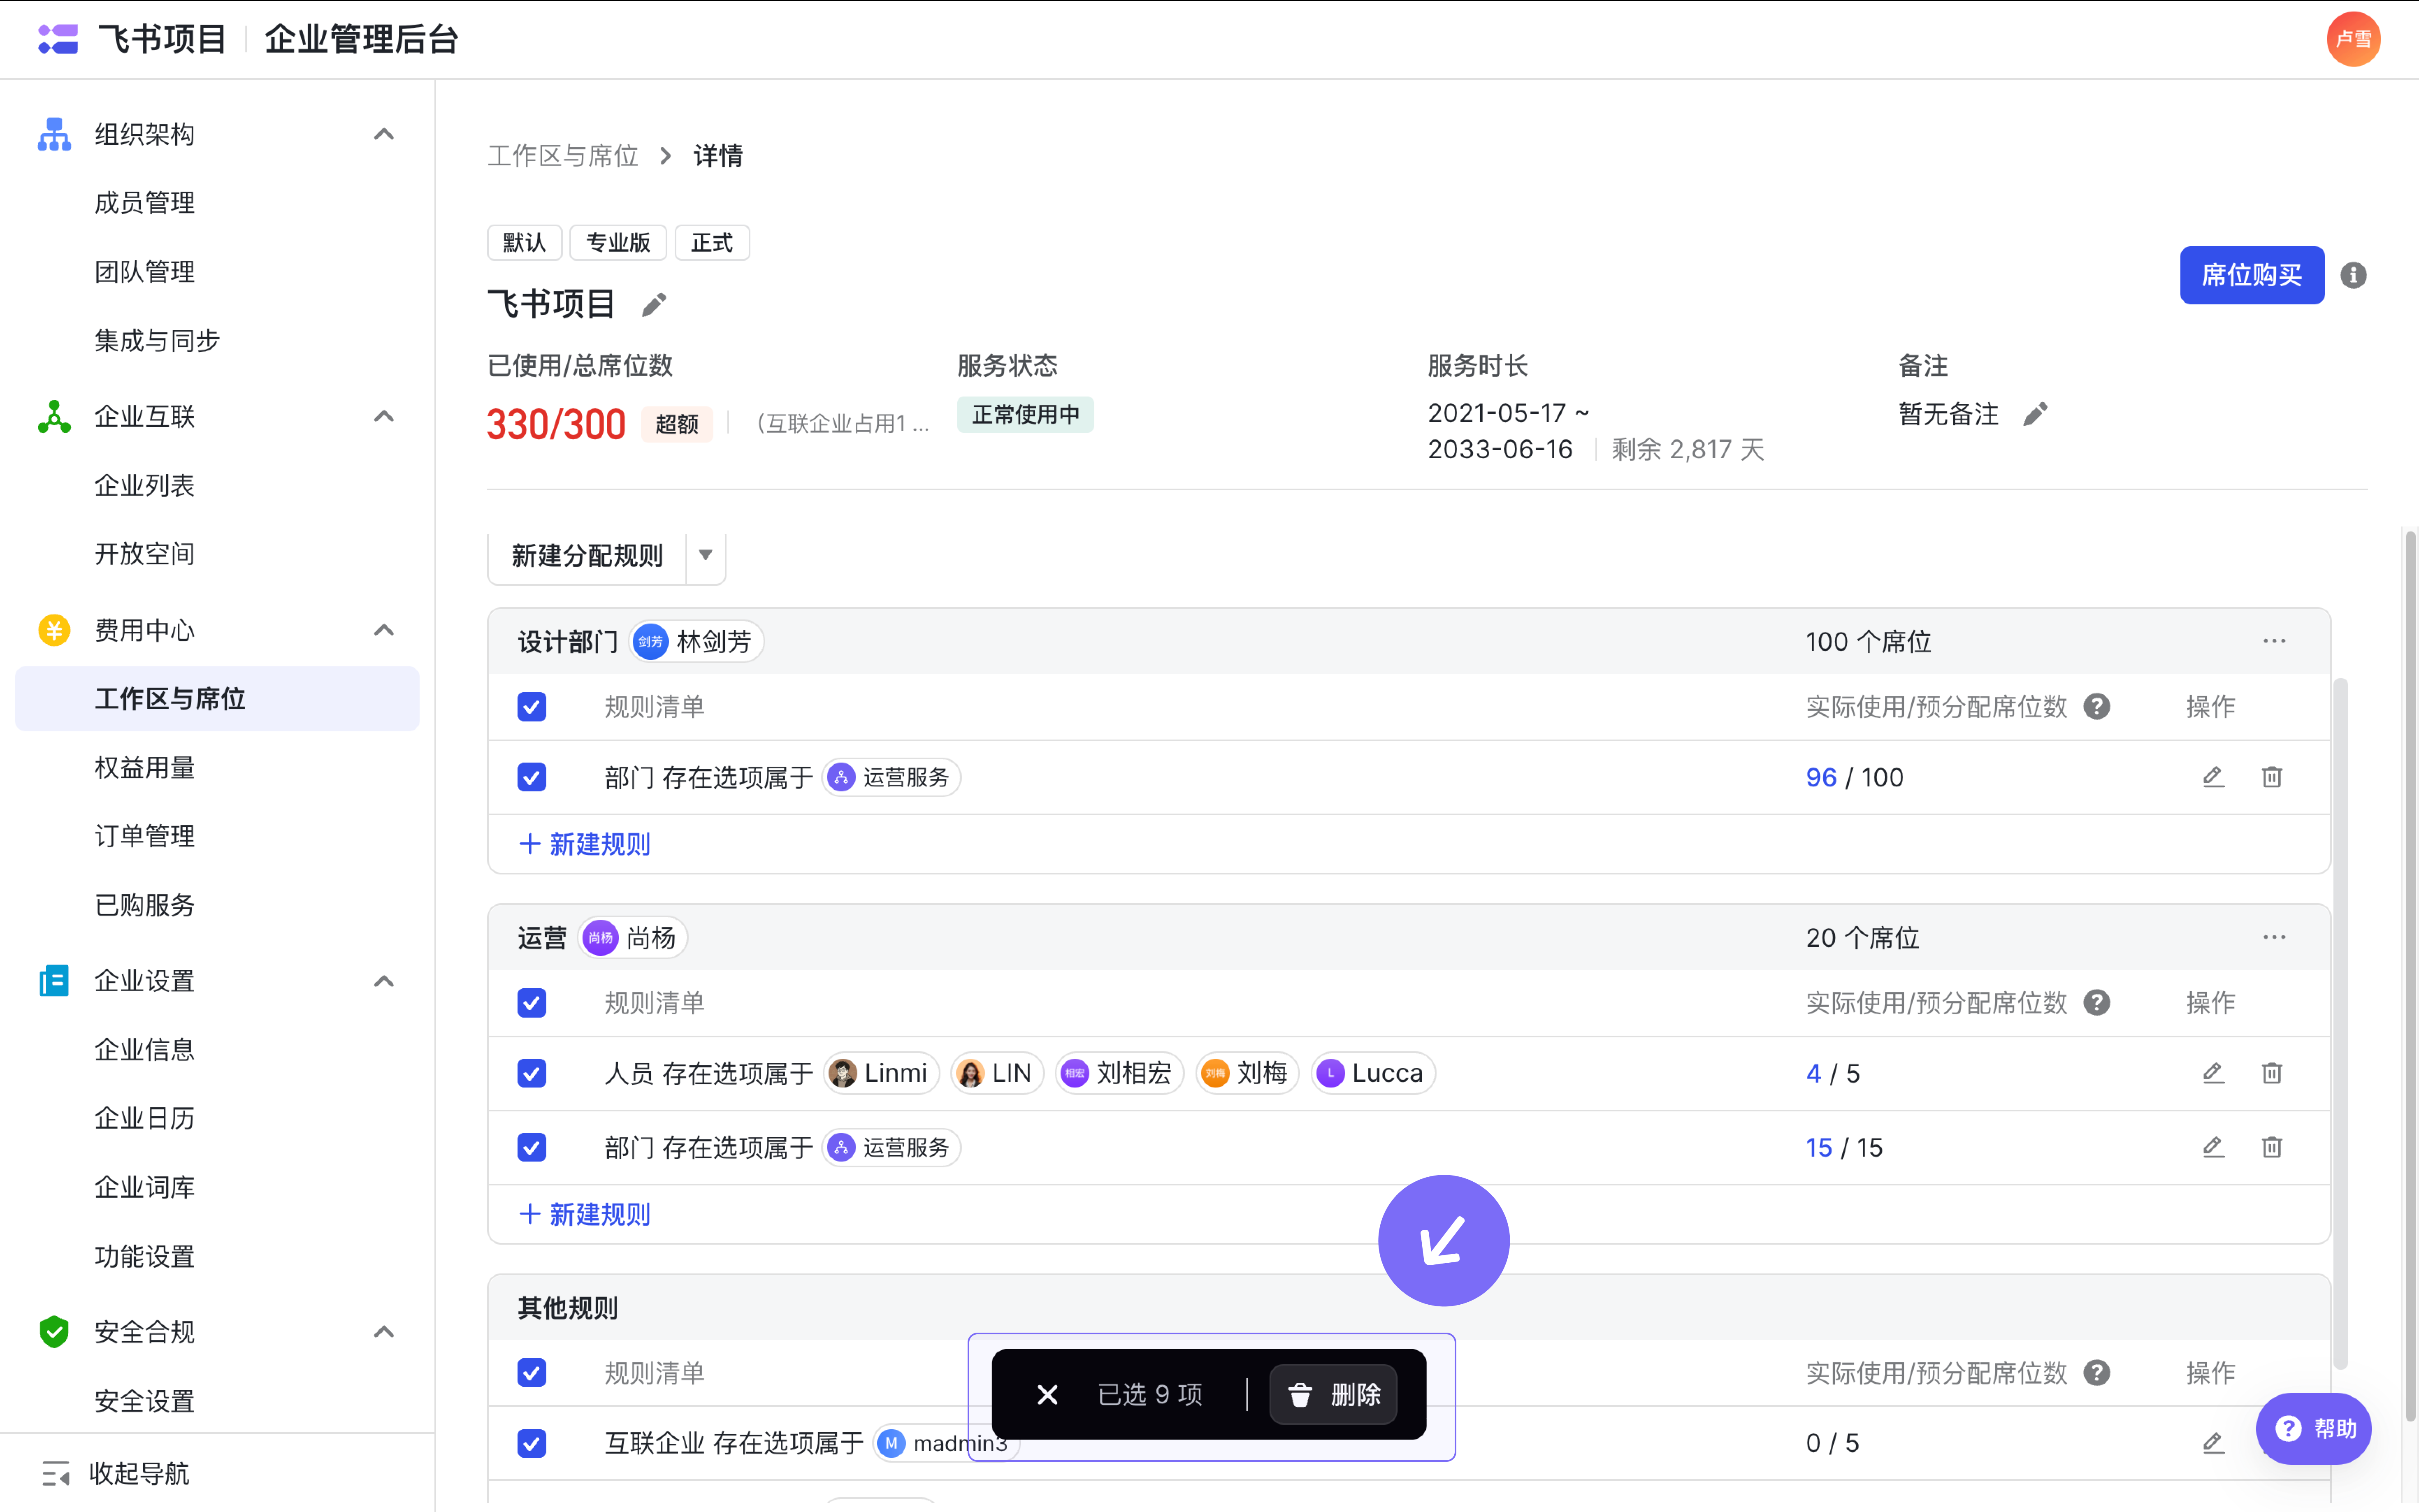
Task: Click the 刘相宏 member chip
Action: pos(1119,1073)
